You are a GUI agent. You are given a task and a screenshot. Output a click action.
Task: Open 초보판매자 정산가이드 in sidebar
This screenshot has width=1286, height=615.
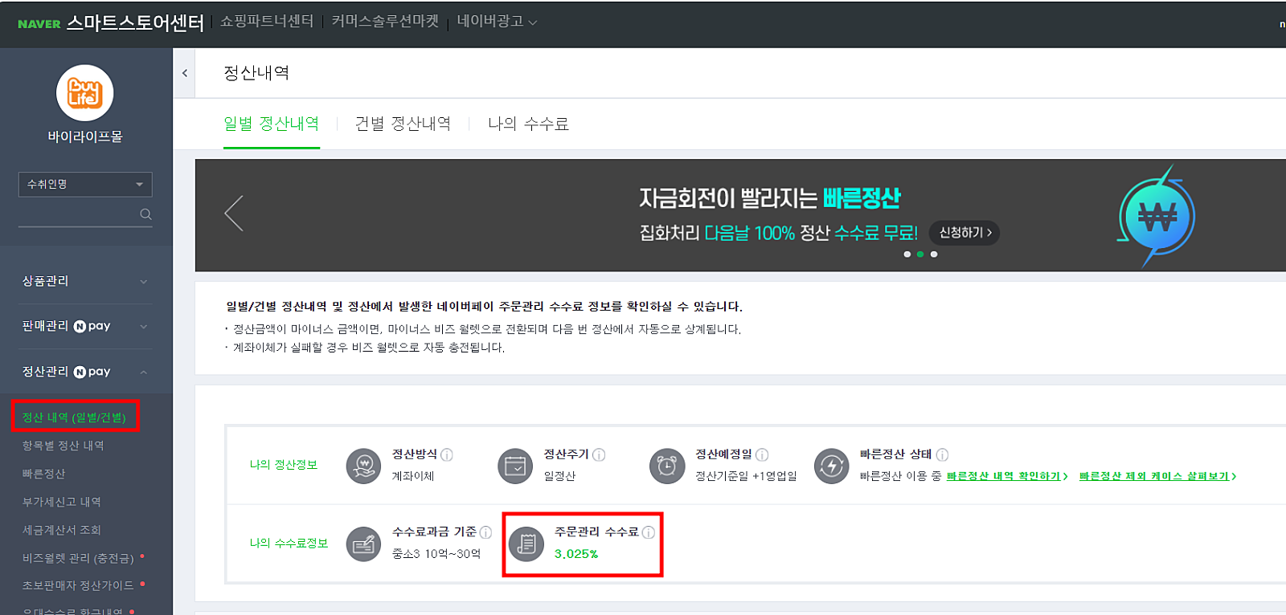point(78,585)
